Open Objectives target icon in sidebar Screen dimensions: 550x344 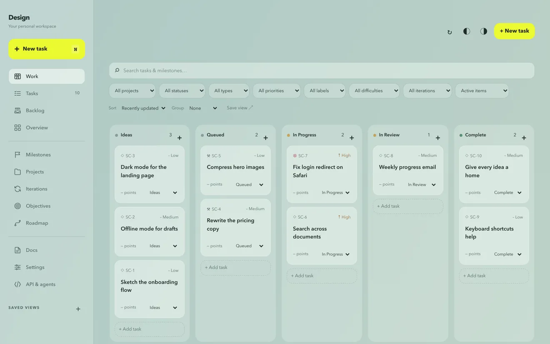(x=17, y=206)
